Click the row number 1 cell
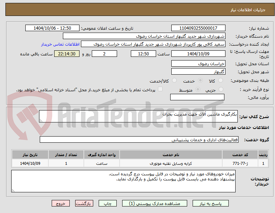The image size is (275, 213). 263,163
